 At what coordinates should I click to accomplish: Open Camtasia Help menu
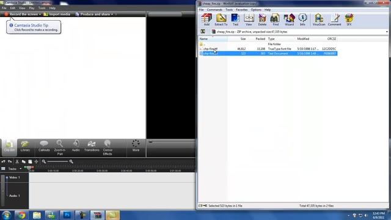[52, 8]
